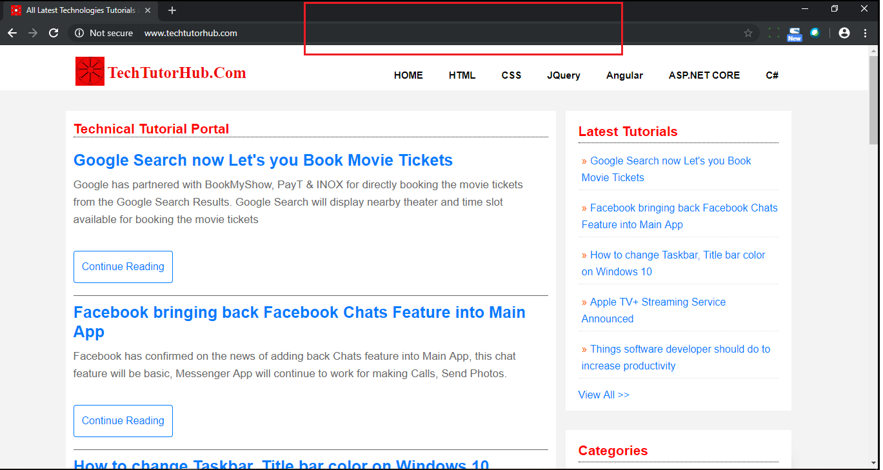
Task: Open the ASP.NET CORE menu item
Action: [704, 75]
